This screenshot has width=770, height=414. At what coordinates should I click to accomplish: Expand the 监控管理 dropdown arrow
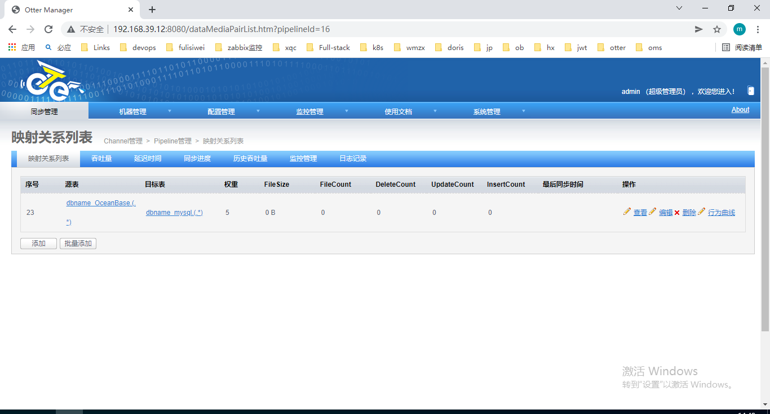[346, 111]
